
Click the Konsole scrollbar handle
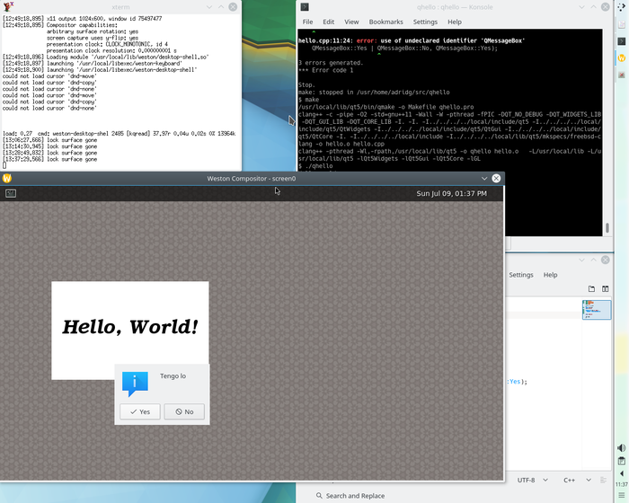[607, 228]
